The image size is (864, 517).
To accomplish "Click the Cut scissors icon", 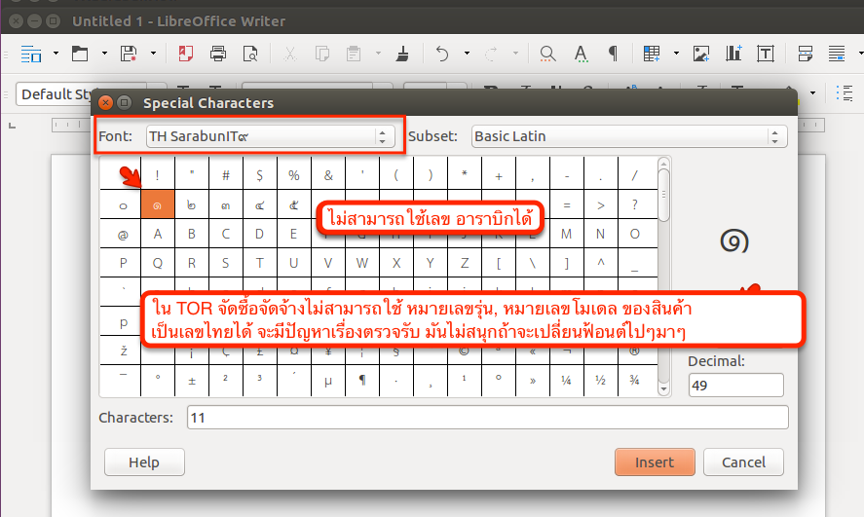I will pyautogui.click(x=290, y=54).
